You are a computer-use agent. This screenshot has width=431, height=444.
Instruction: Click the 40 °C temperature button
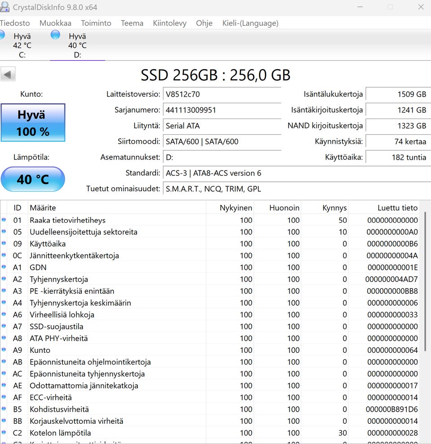pos(33,179)
